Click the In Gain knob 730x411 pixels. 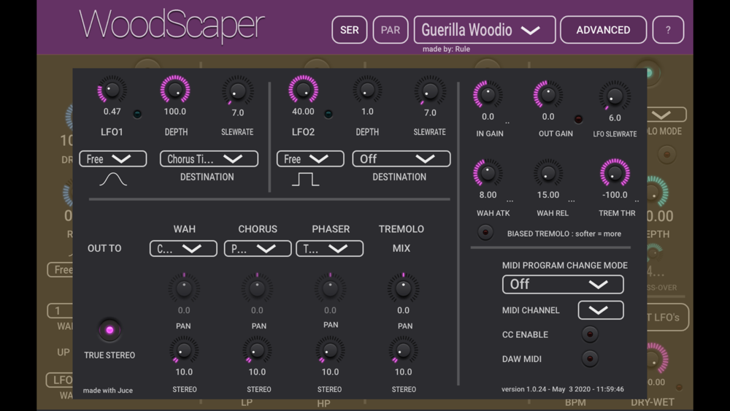[x=488, y=95]
